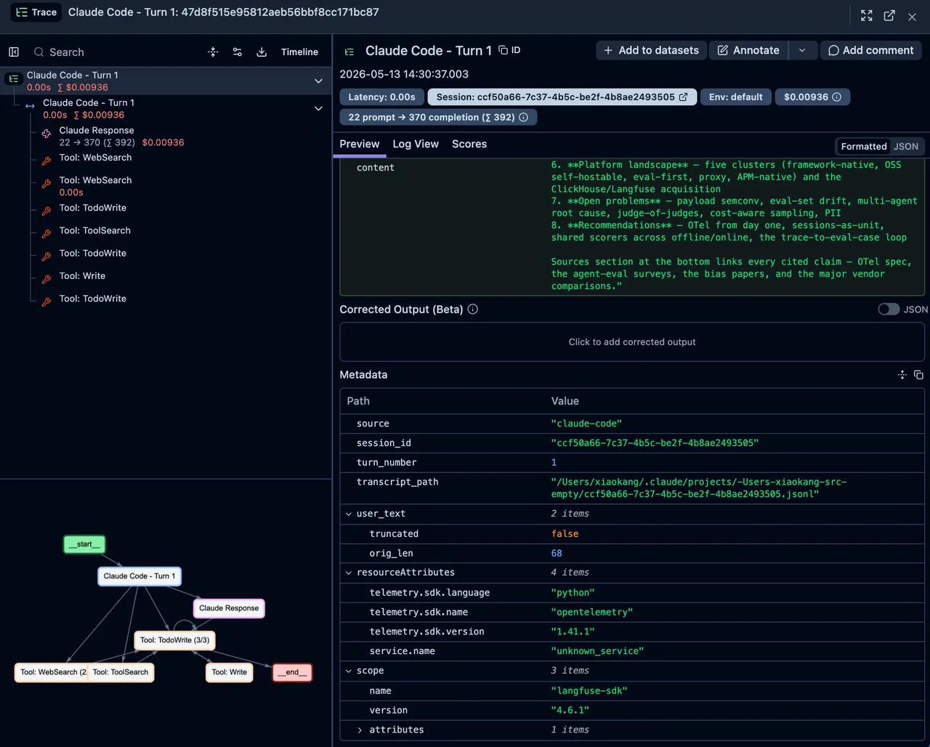The width and height of the screenshot is (930, 747).
Task: Click the Tool: Write graph node
Action: coord(229,672)
